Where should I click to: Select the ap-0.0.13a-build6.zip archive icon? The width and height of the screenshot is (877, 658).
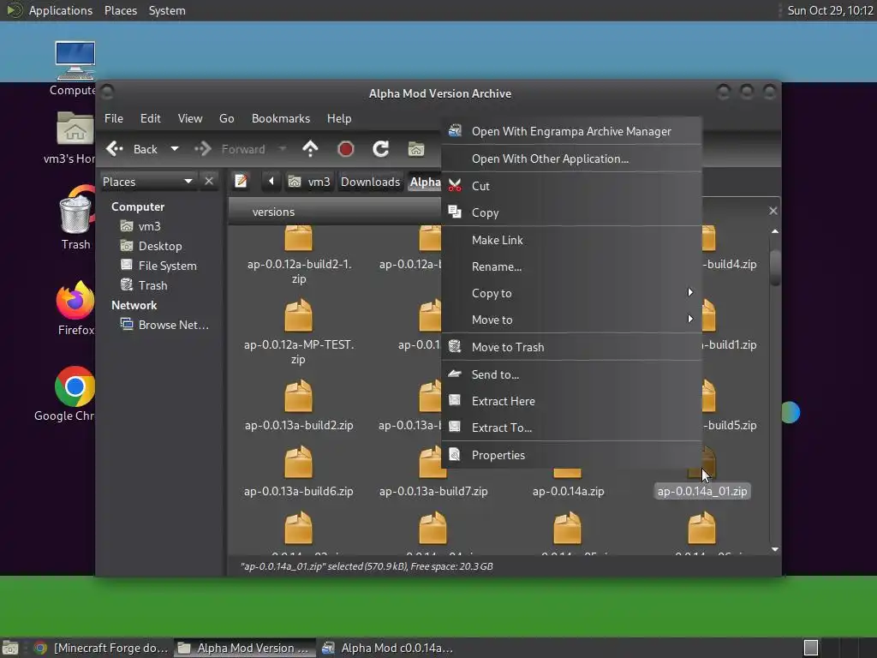point(299,462)
